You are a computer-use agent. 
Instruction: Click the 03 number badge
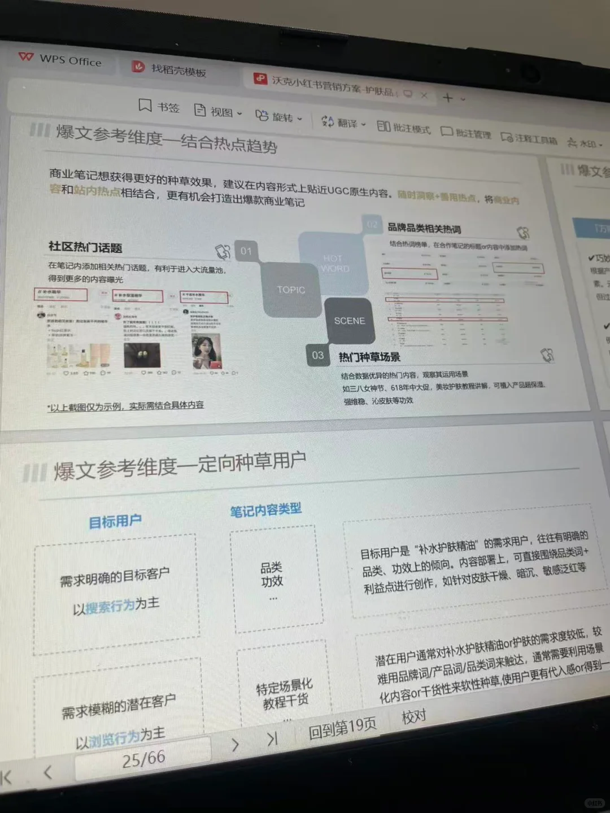(x=318, y=355)
